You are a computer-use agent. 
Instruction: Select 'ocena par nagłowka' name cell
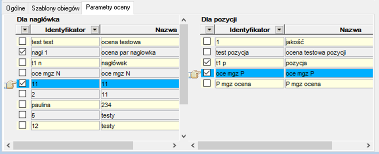140,52
